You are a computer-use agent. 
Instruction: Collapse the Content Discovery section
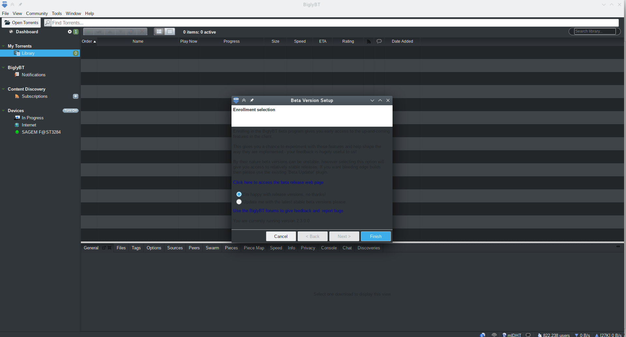[x=3, y=89]
